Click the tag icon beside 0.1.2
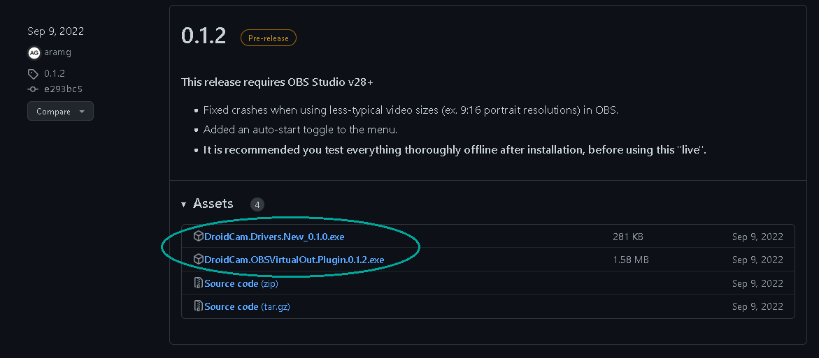Image resolution: width=819 pixels, height=358 pixels. pos(33,73)
